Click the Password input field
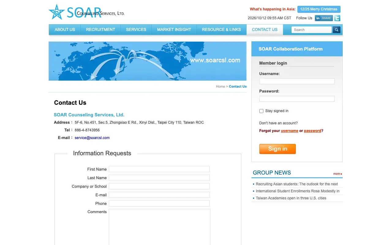 [297, 99]
